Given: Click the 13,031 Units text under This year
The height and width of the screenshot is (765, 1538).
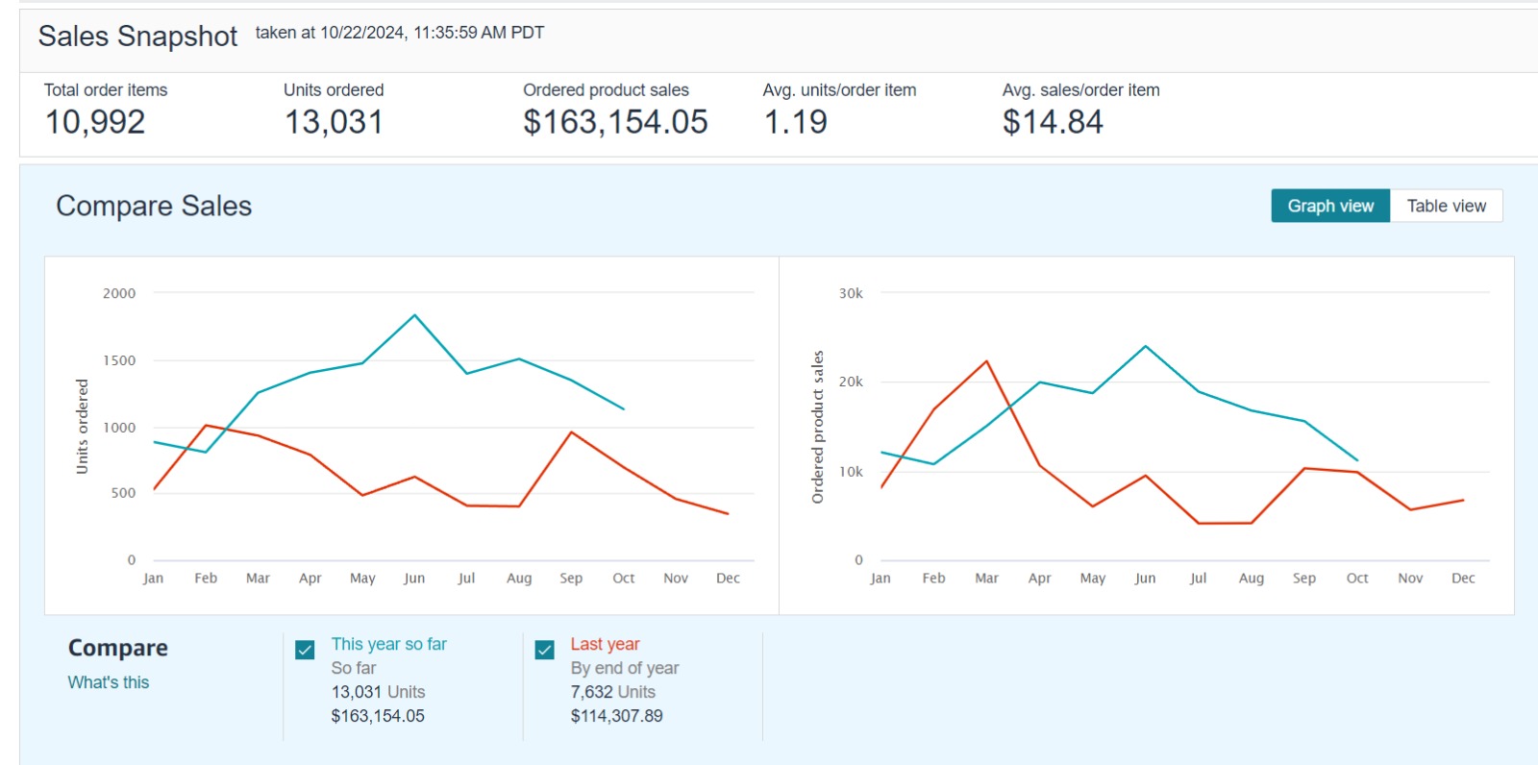Looking at the screenshot, I should tap(378, 692).
